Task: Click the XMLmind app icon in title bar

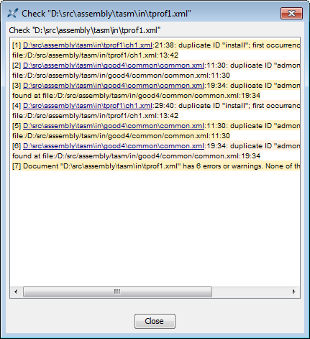Action: [12, 14]
